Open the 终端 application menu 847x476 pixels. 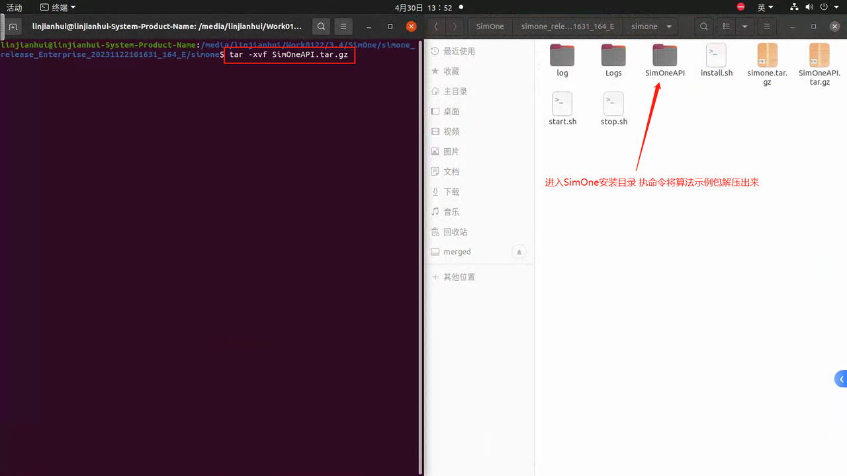tap(58, 8)
